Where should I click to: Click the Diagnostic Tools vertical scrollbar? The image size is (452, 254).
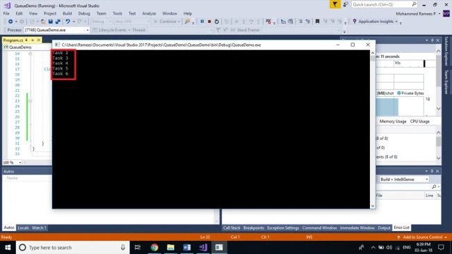[439, 80]
